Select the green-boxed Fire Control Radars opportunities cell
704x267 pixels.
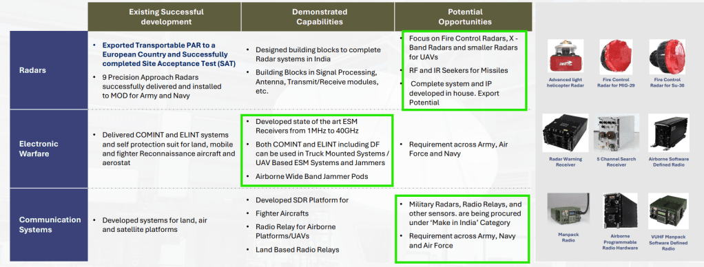tap(464, 70)
